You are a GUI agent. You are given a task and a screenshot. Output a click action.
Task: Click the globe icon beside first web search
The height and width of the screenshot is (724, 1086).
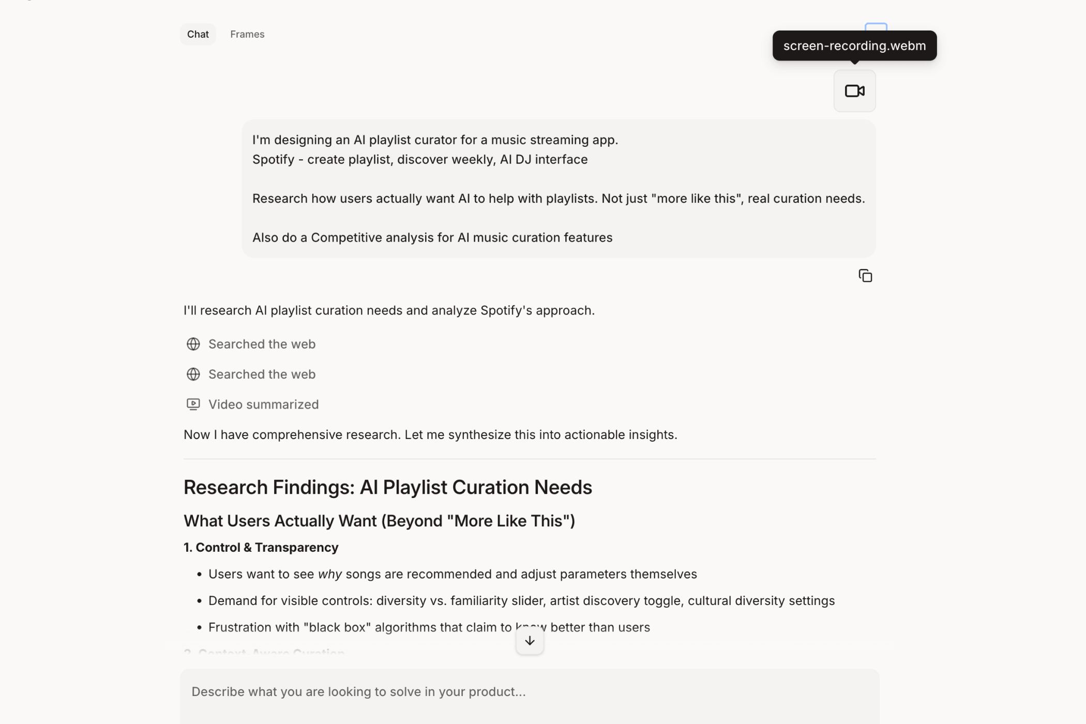pos(193,344)
